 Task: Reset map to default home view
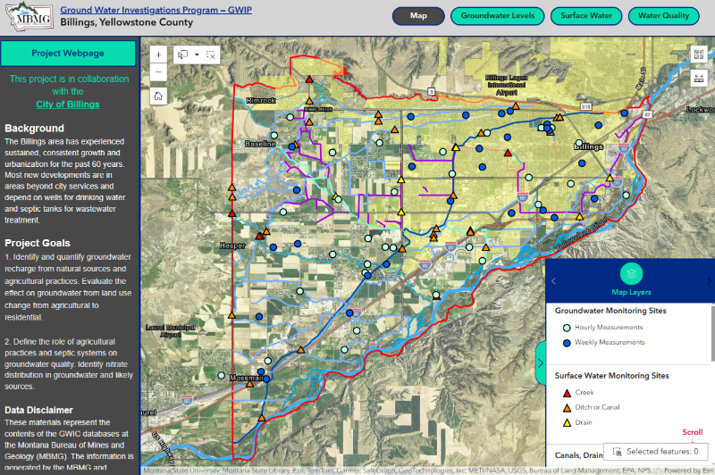[x=158, y=95]
